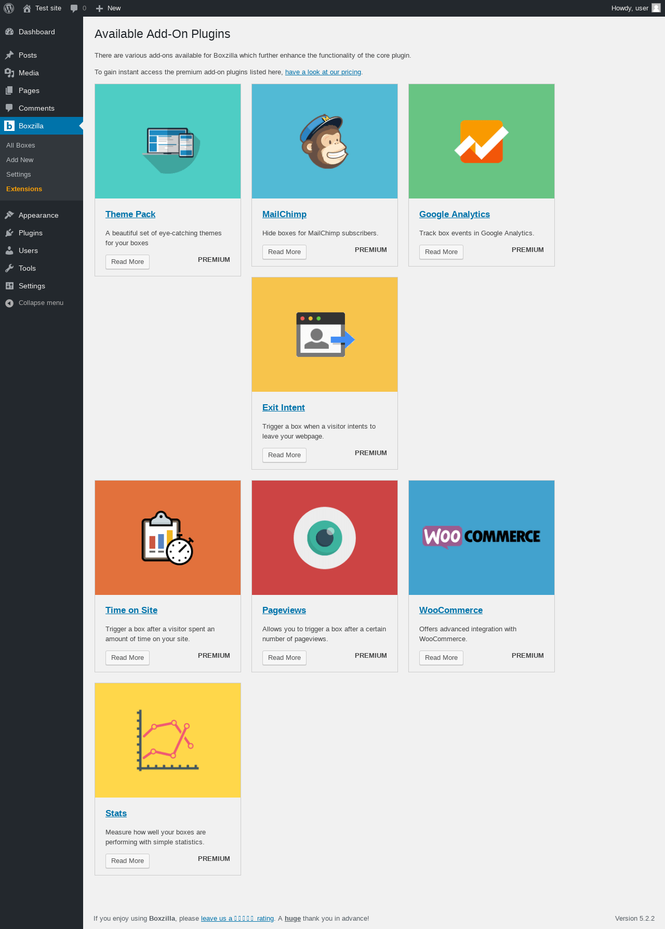Viewport: 665px width, 929px height.
Task: Click the Boxzilla 'b' logo icon
Action: 9,126
